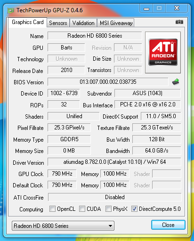Open the Validation tab
This screenshot has height=241, width=194.
pos(83,23)
